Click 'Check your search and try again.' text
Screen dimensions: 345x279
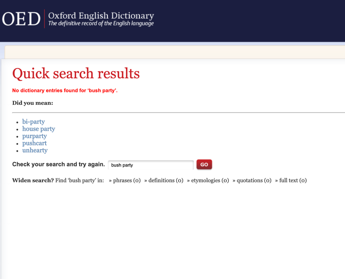pyautogui.click(x=58, y=164)
